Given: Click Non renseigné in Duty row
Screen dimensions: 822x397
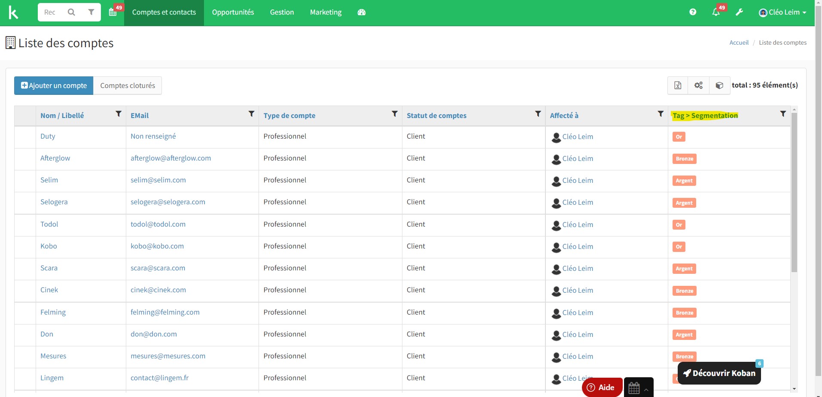Looking at the screenshot, I should pos(153,136).
